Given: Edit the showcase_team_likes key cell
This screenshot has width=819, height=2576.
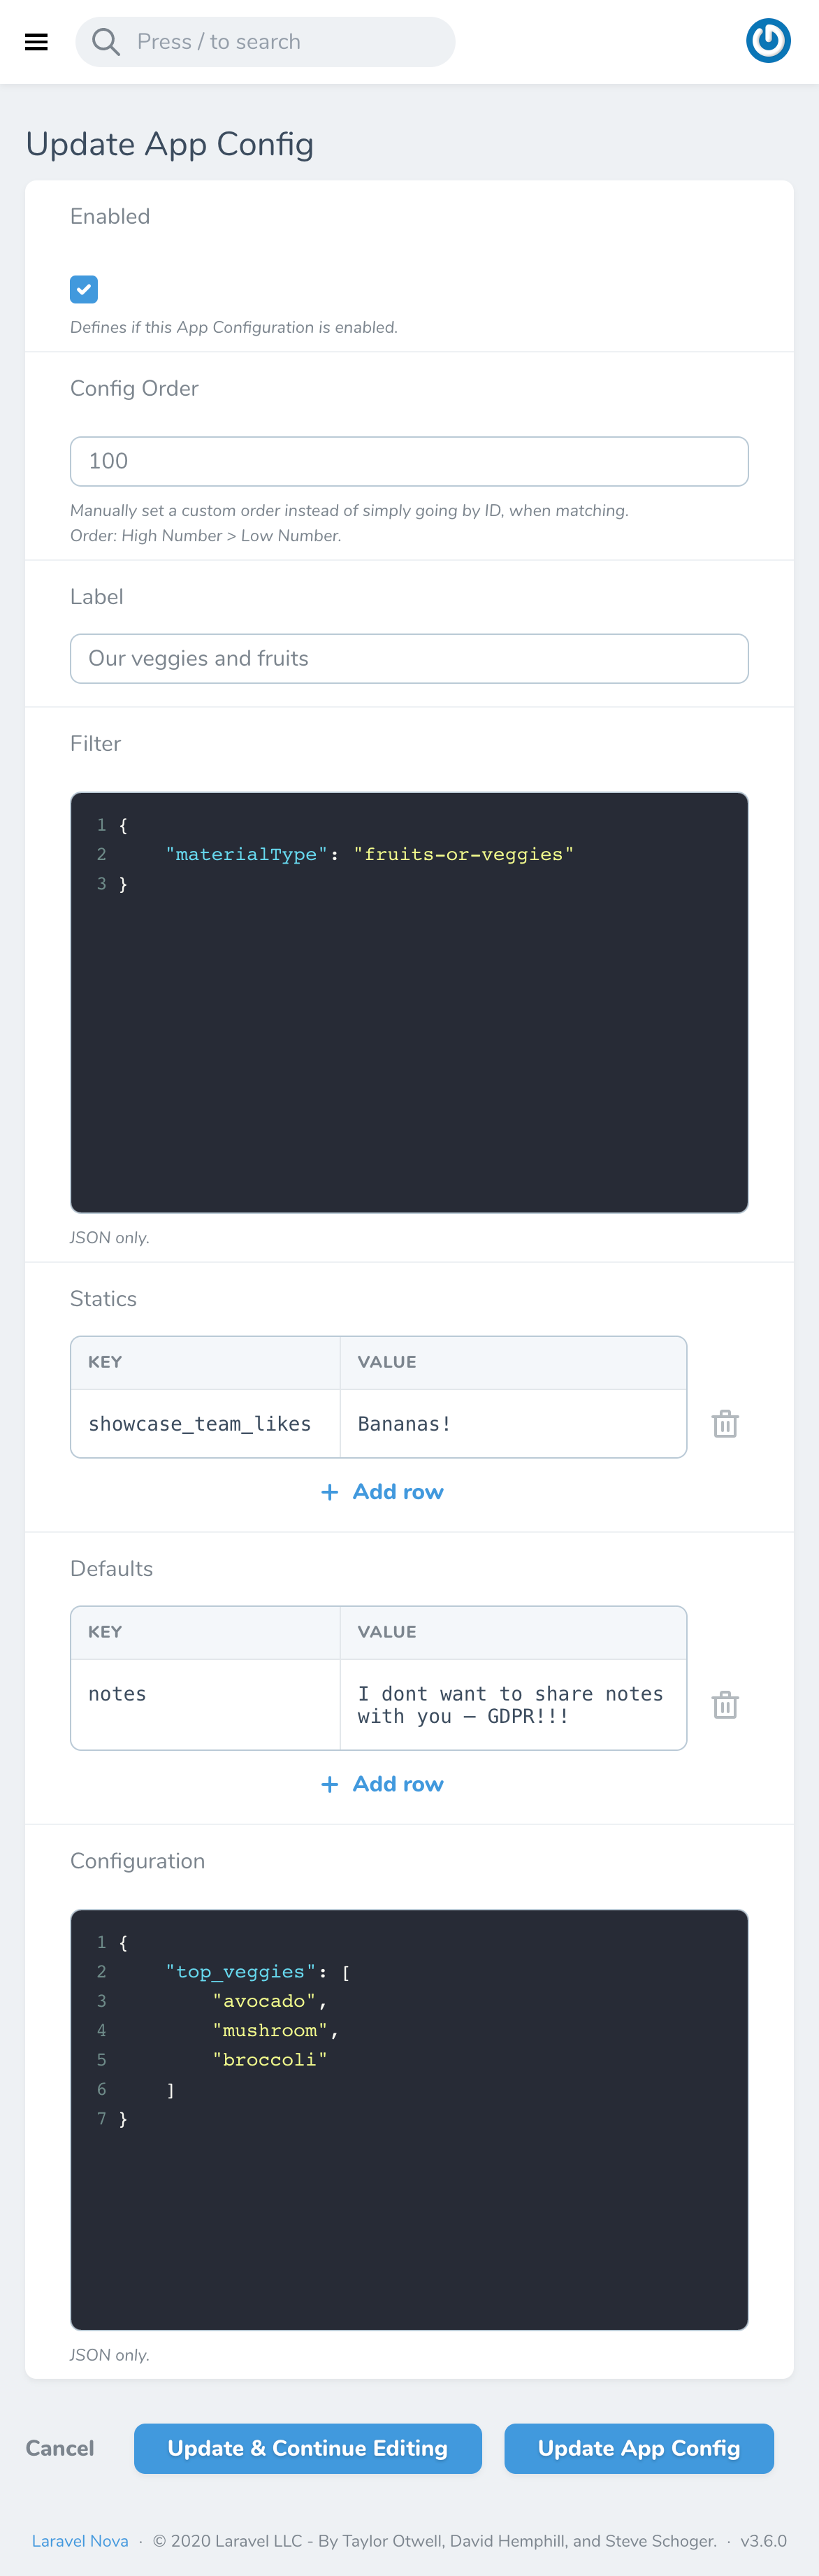Looking at the screenshot, I should 205,1423.
